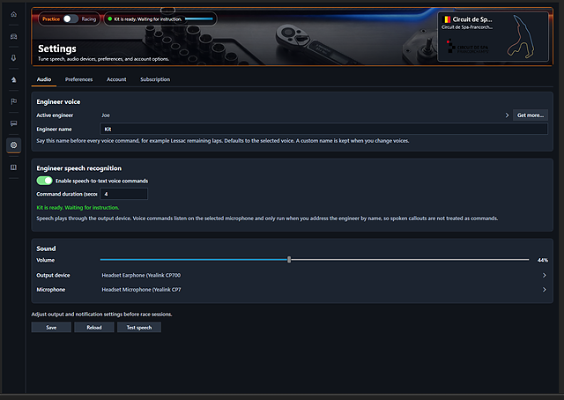Open the Circuit de Spa track map thumbnail
This screenshot has width=564, height=400.
tap(521, 37)
